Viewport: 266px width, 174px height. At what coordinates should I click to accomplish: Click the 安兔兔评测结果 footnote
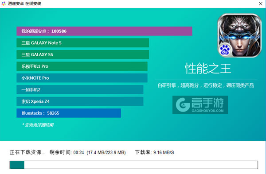tap(38, 125)
